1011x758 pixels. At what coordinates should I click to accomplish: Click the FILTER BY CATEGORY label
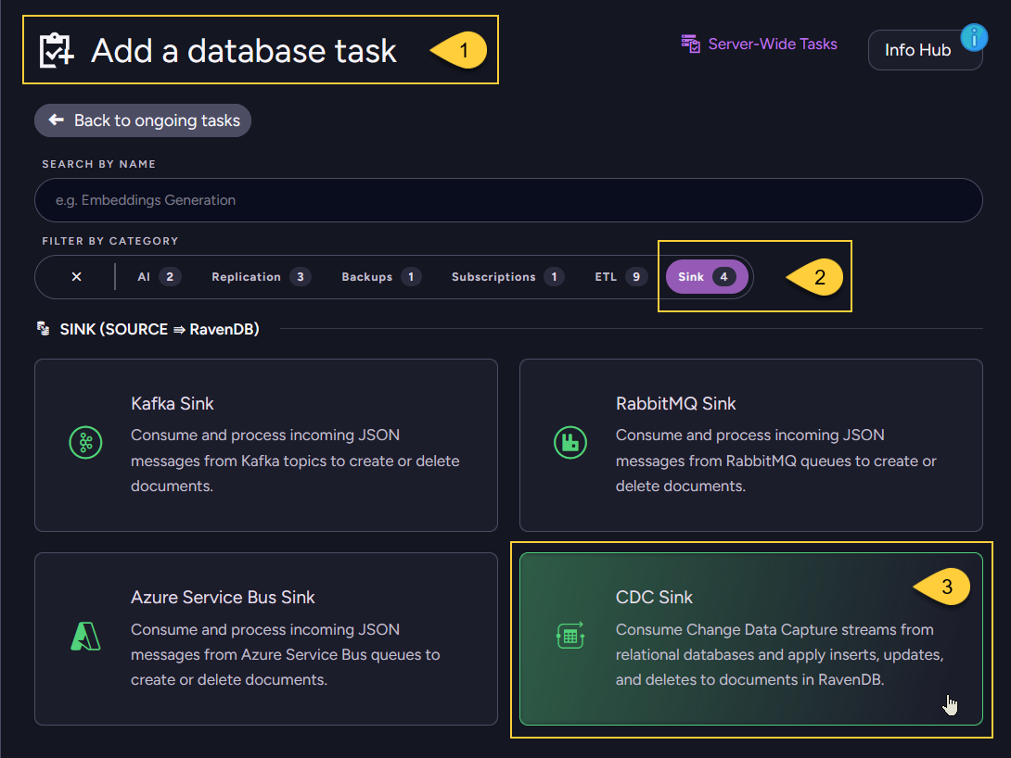tap(110, 241)
